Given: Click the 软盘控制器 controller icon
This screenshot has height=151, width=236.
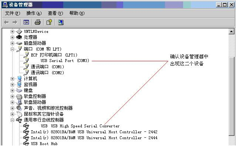Looking at the screenshot, I should click(x=19, y=96).
